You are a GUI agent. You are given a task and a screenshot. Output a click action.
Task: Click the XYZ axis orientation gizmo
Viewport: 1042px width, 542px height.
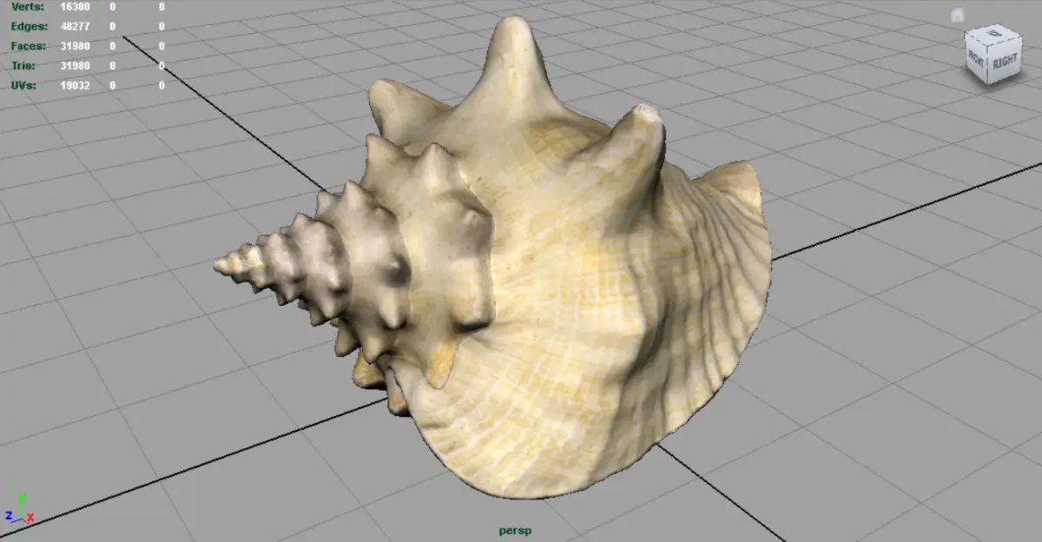click(19, 511)
